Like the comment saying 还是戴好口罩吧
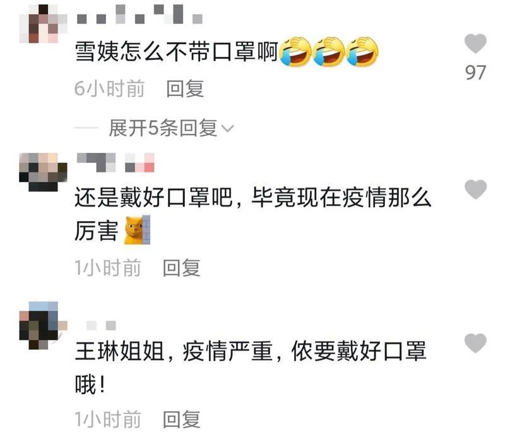The width and height of the screenshot is (505, 446). [x=475, y=189]
